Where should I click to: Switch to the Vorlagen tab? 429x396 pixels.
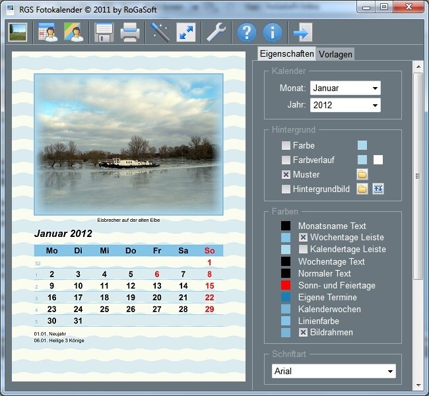tap(335, 54)
